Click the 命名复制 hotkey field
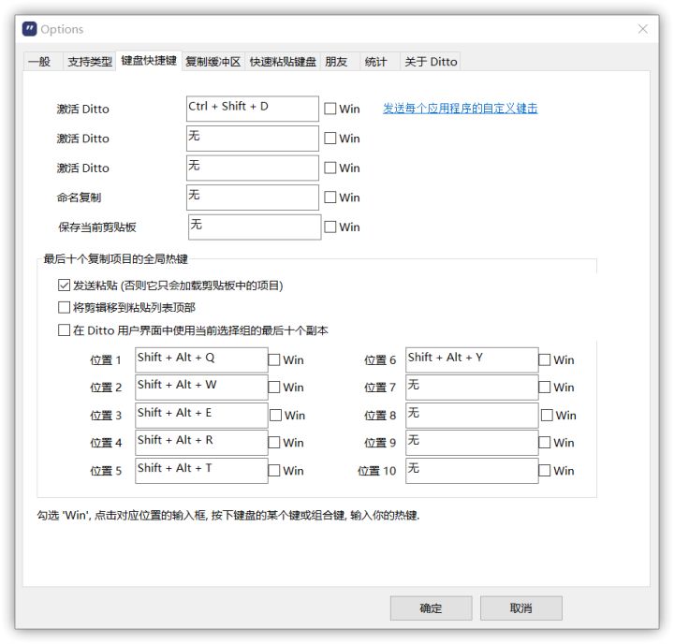 click(253, 198)
